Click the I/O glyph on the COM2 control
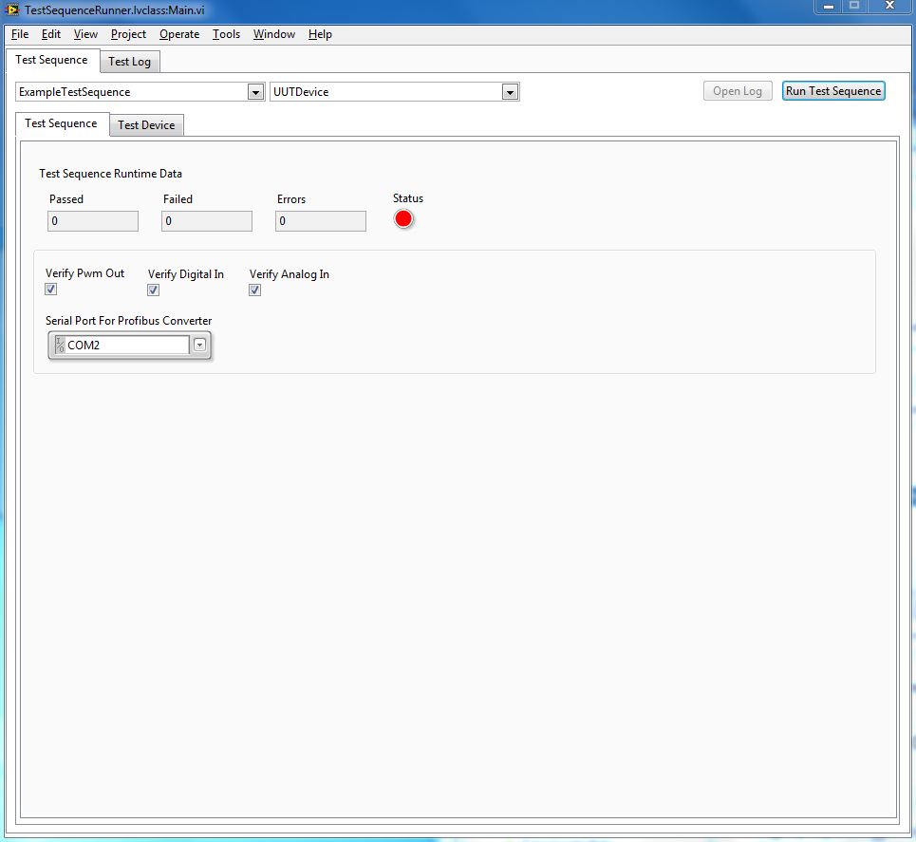 [x=58, y=346]
